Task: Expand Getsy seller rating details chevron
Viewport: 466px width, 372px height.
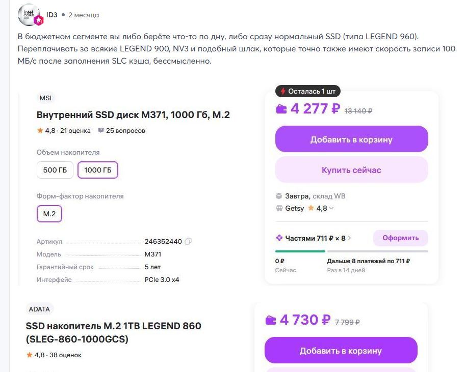Action: pos(332,208)
